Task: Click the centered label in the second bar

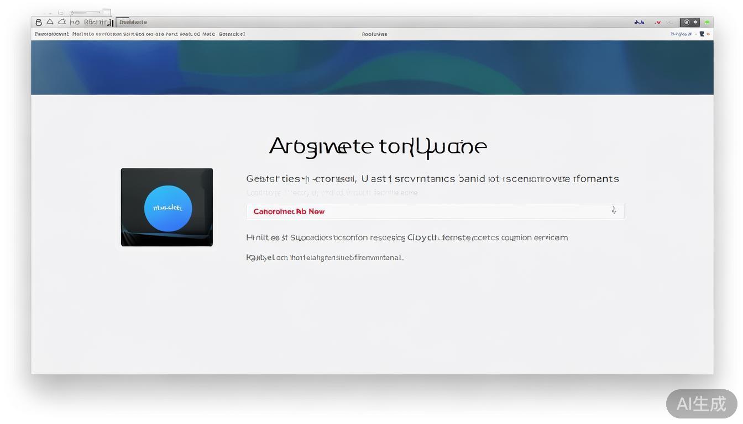Action: click(x=374, y=34)
